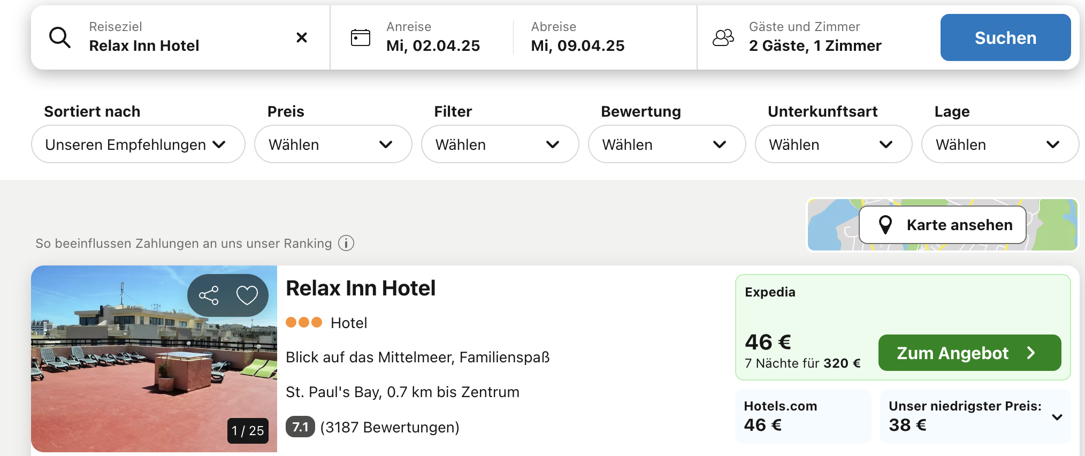
Task: Open ranking info icon
Action: pyautogui.click(x=346, y=244)
